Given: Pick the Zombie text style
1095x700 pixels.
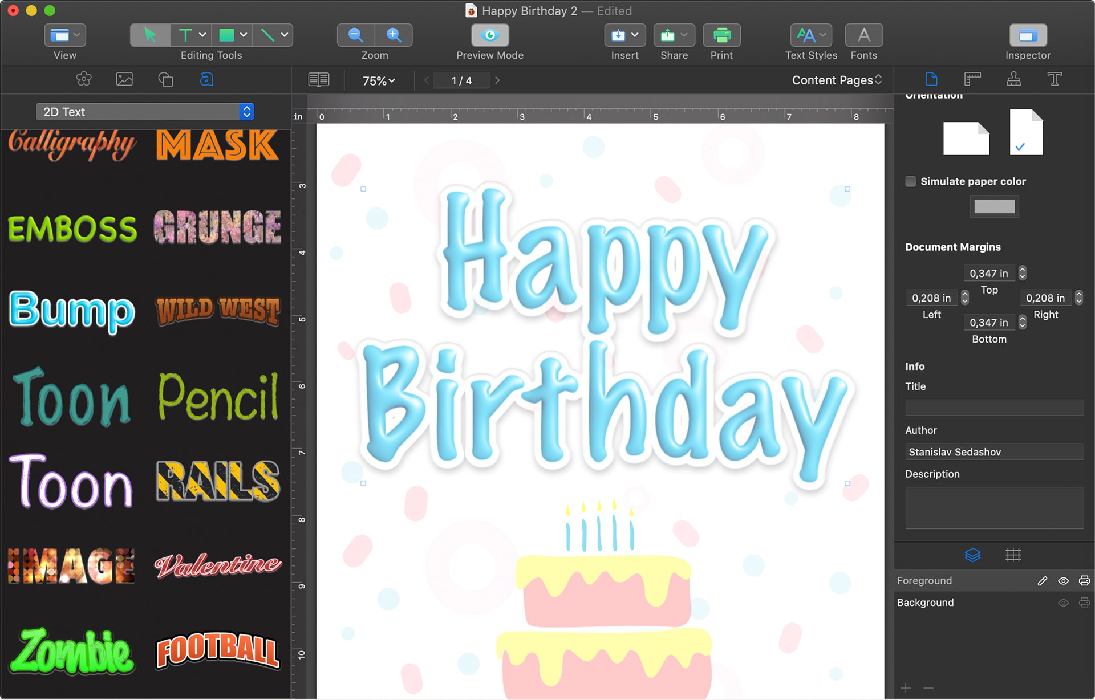Looking at the screenshot, I should [x=72, y=651].
